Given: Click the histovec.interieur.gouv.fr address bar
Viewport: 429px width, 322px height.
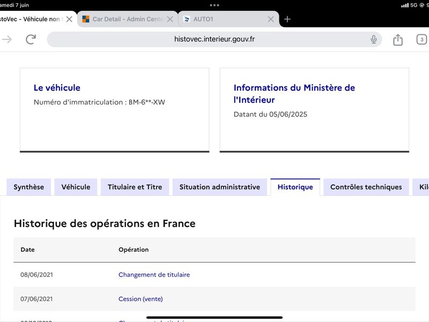Looking at the screenshot, I should [x=214, y=39].
